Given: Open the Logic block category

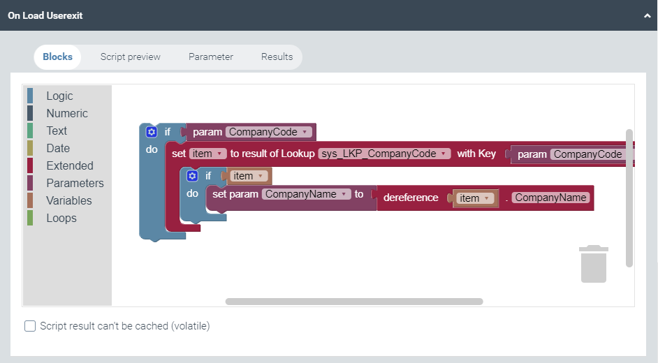Looking at the screenshot, I should click(x=59, y=96).
